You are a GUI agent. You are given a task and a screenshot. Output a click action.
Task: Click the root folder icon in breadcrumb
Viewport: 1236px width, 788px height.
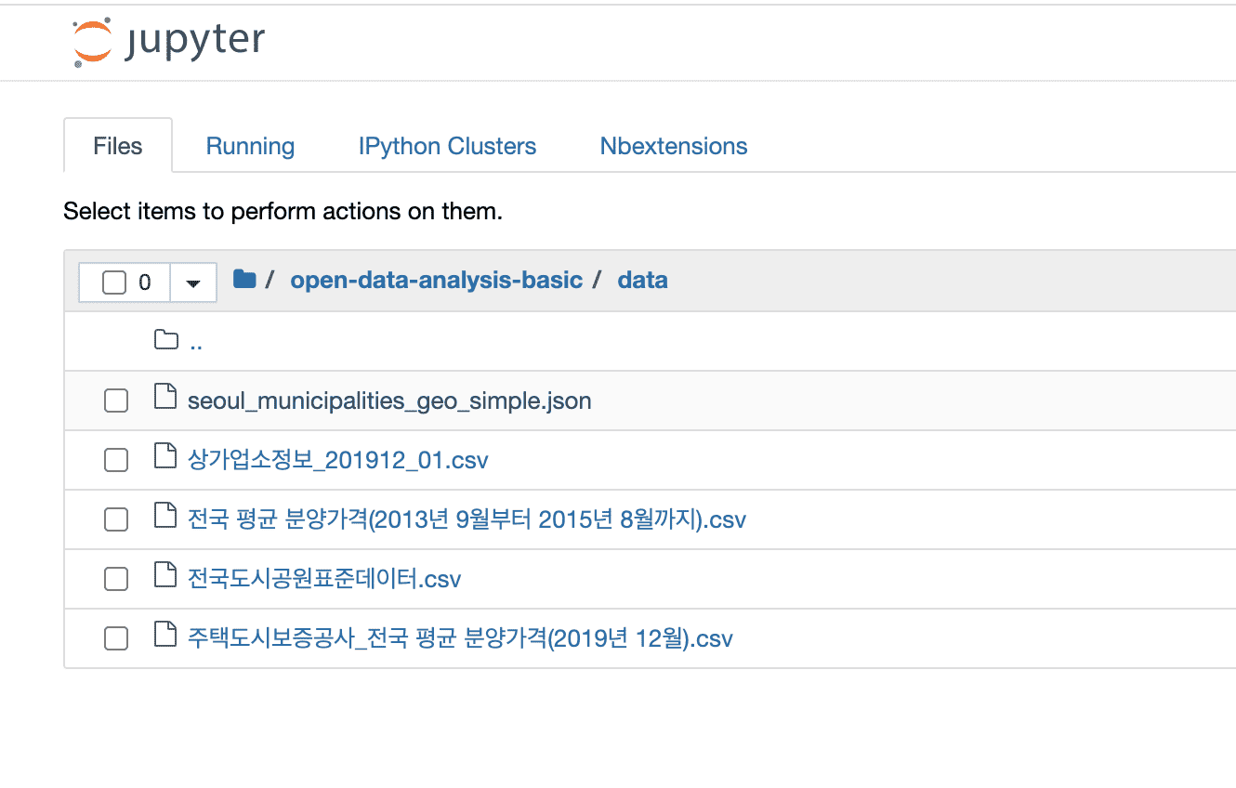coord(244,279)
